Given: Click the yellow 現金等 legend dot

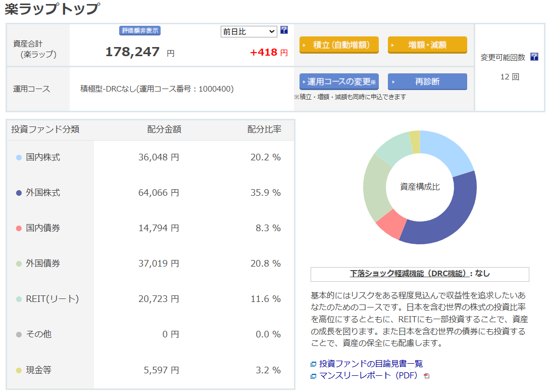Looking at the screenshot, I should (19, 370).
